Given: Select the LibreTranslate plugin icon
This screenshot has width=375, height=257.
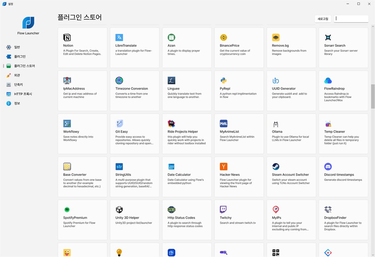Looking at the screenshot, I should click(x=119, y=37).
